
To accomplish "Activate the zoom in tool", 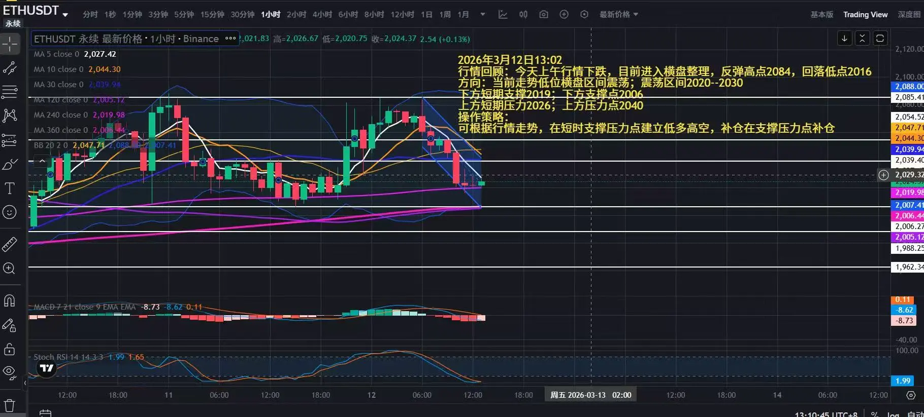I will click(10, 269).
